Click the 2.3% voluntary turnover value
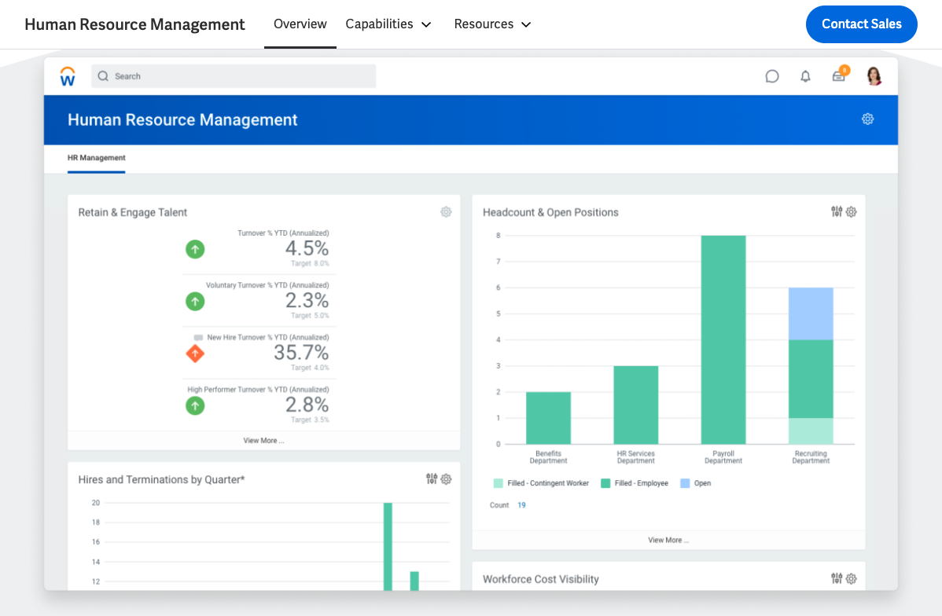 pyautogui.click(x=307, y=300)
